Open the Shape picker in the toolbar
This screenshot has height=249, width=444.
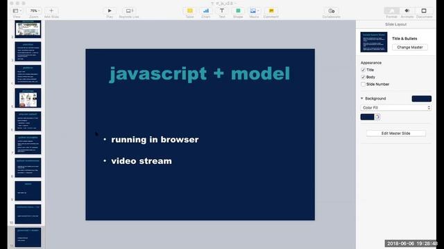[x=238, y=11]
